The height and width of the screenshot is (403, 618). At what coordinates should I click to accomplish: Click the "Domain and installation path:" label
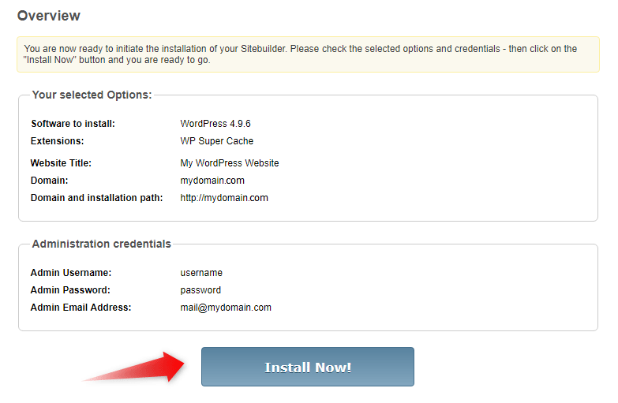coord(96,198)
